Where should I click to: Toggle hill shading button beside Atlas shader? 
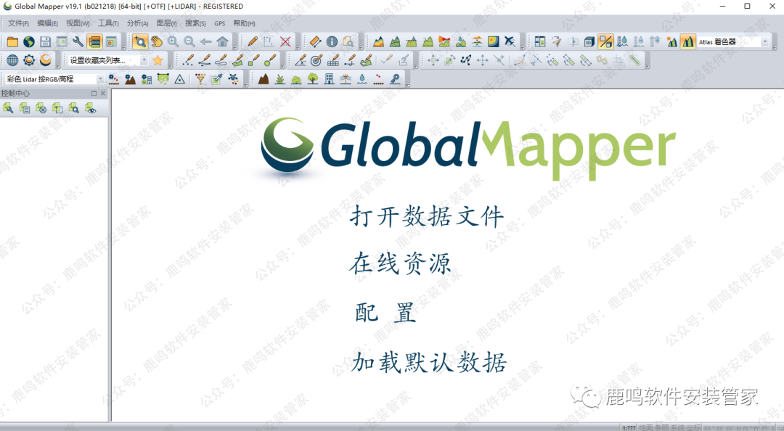(x=687, y=42)
